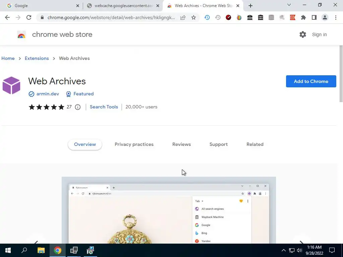Click the purple Web Archives cube icon
343x257 pixels.
(11, 85)
